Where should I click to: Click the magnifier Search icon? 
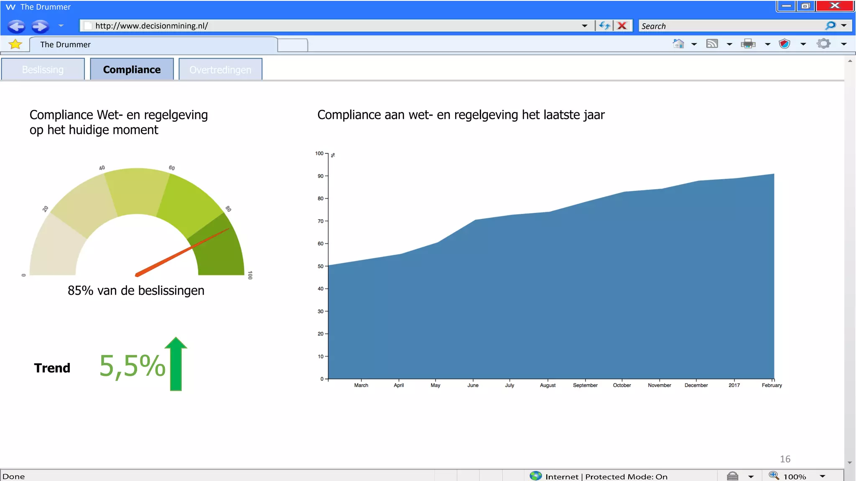pyautogui.click(x=831, y=25)
